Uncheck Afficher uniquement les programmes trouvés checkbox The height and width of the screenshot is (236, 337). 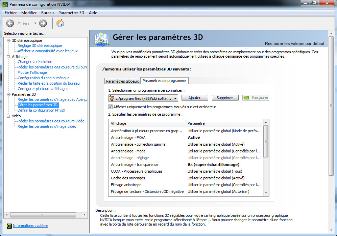click(x=110, y=107)
